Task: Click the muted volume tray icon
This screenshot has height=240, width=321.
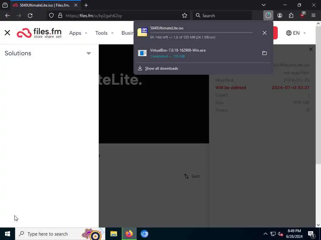Action: 281,234
